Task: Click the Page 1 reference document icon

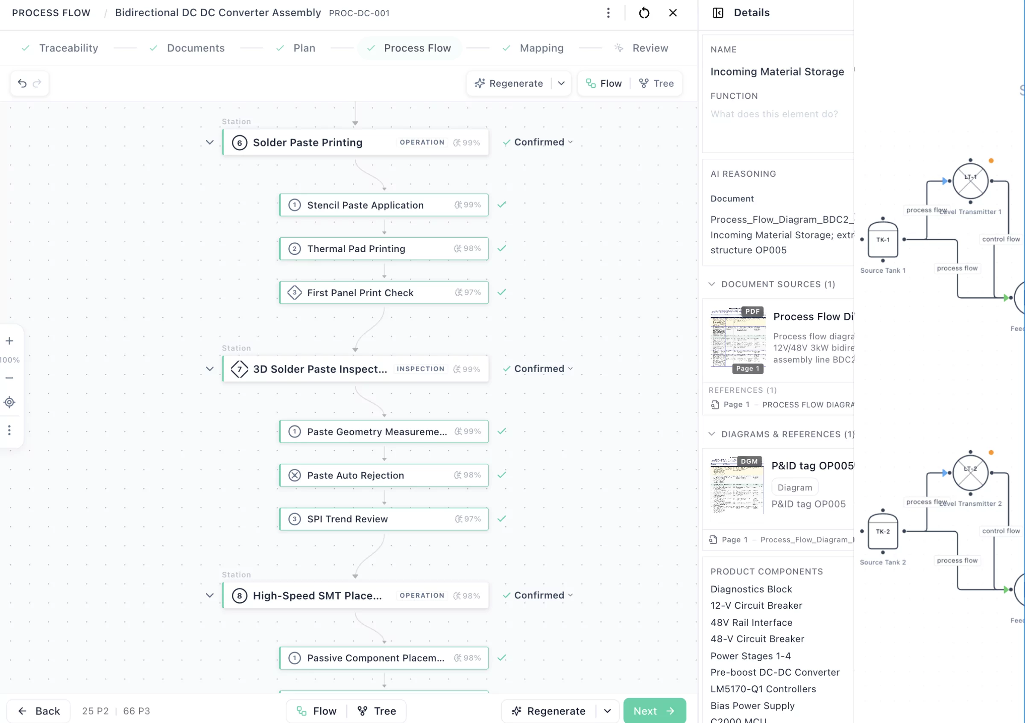Action: click(x=715, y=405)
